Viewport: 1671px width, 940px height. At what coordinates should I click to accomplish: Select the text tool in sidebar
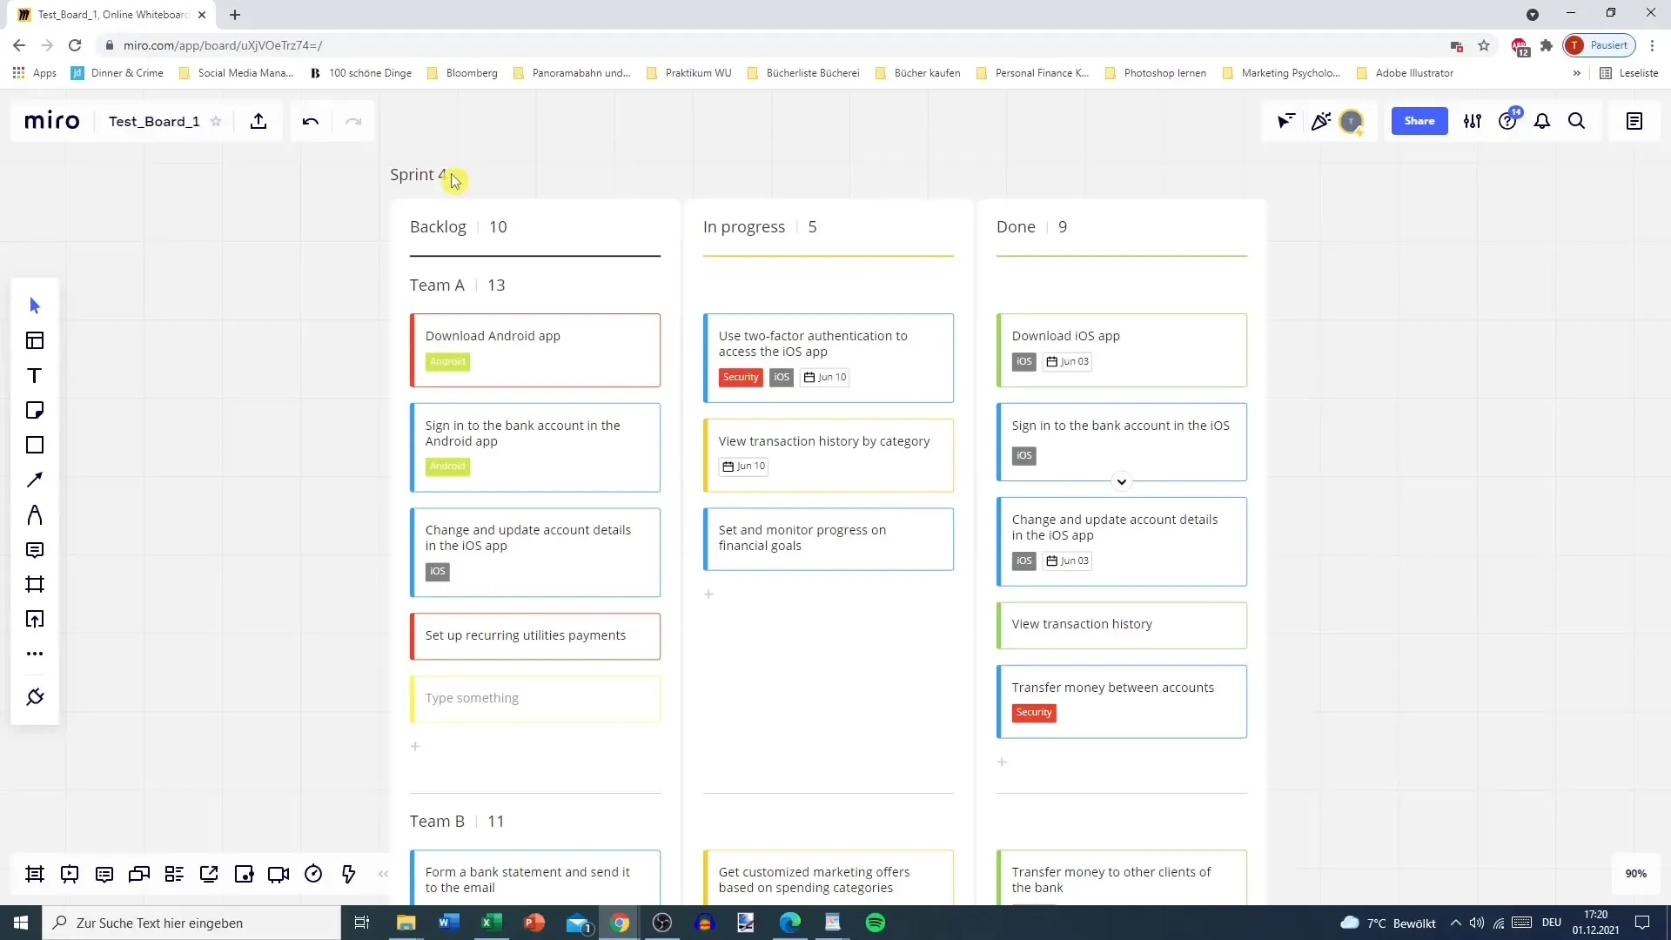tap(35, 375)
